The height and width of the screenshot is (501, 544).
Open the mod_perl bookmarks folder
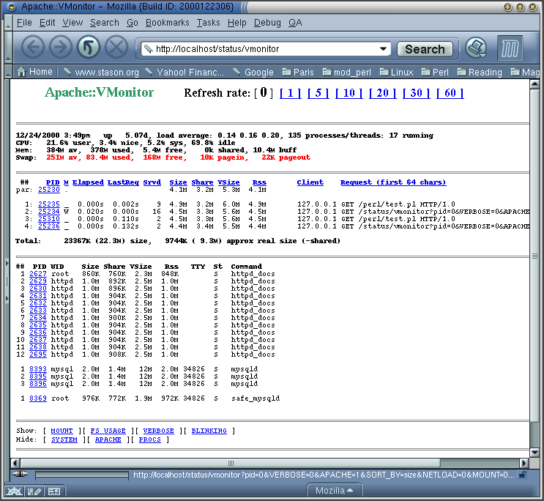[346, 73]
